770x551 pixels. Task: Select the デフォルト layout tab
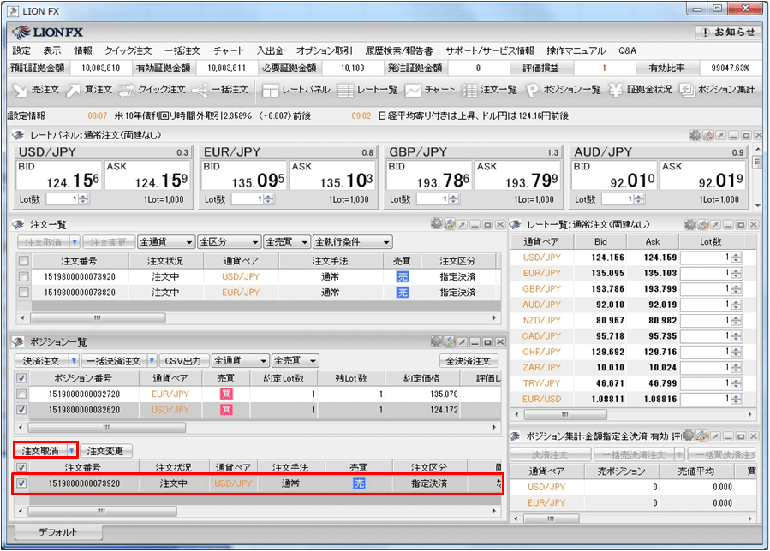pos(57,532)
